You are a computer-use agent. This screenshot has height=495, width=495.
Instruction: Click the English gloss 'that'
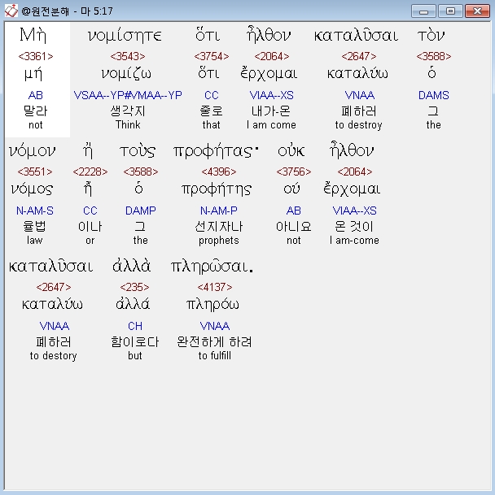(212, 125)
